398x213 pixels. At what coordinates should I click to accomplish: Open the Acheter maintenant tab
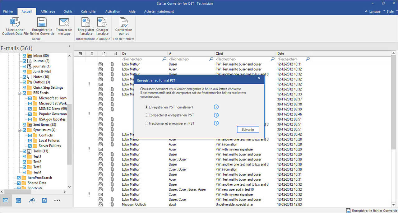[x=159, y=12]
